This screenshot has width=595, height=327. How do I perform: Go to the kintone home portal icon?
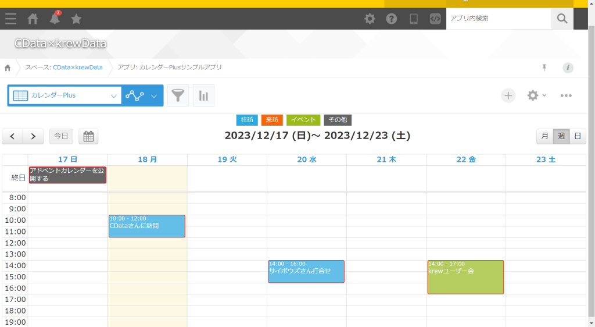[x=33, y=19]
